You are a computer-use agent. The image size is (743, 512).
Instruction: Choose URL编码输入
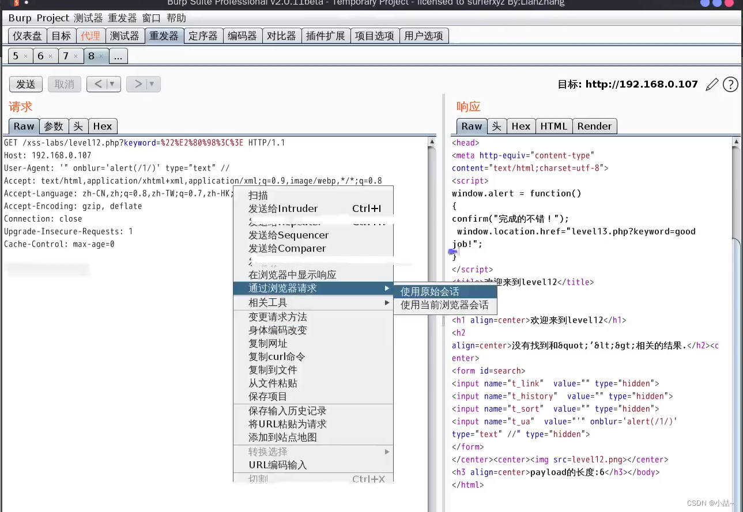coord(313,465)
